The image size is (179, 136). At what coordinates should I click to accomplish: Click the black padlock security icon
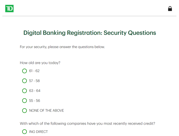tap(170, 9)
